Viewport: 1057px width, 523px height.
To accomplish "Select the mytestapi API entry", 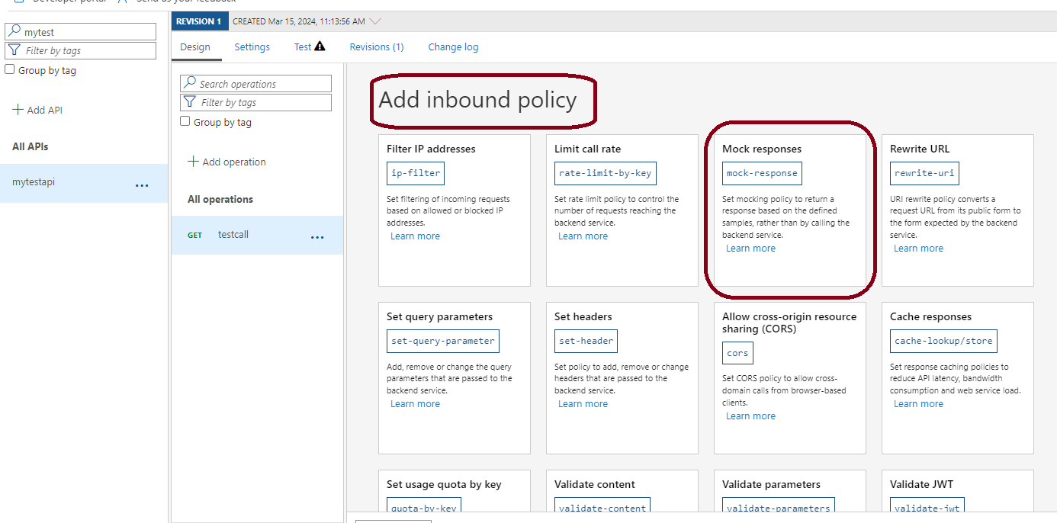I will click(x=84, y=184).
